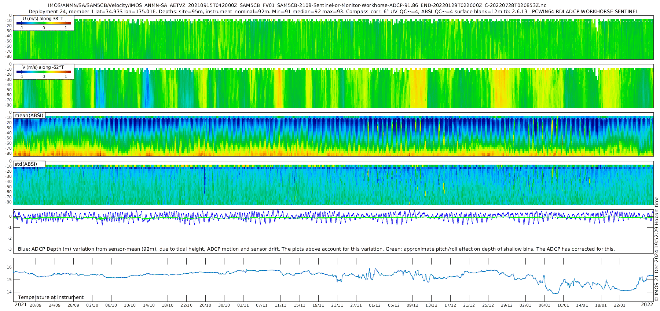Click the 11/11 date tick label
The height and width of the screenshot is (311, 660).
280,305
